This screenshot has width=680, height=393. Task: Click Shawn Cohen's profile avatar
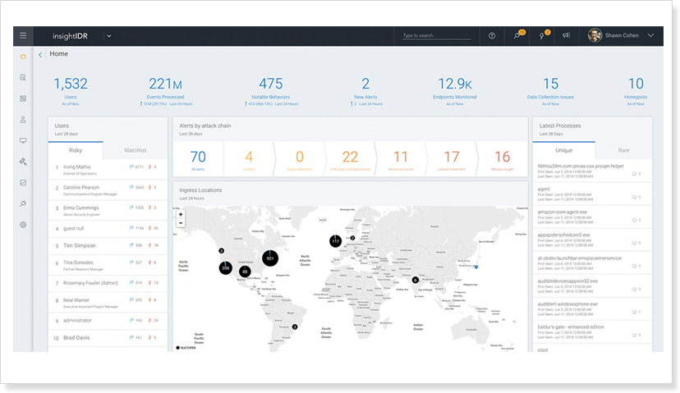coord(595,35)
